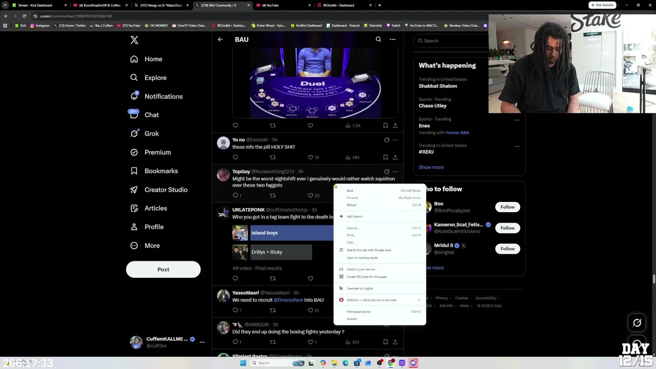
Task: Open the Kick bookmark
Action: point(20,26)
